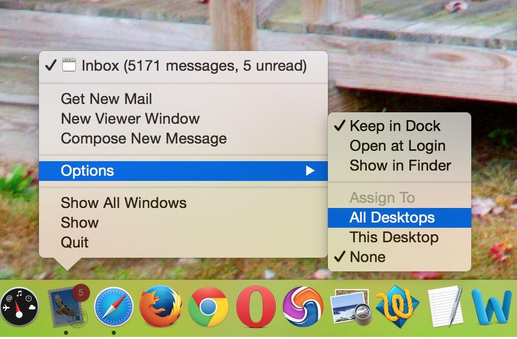Choose New Viewer Window
517x339 pixels.
[183, 119]
